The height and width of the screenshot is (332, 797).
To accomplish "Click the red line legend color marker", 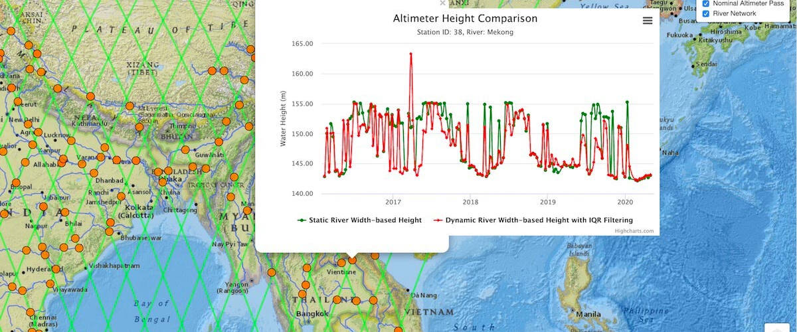I will 438,220.
